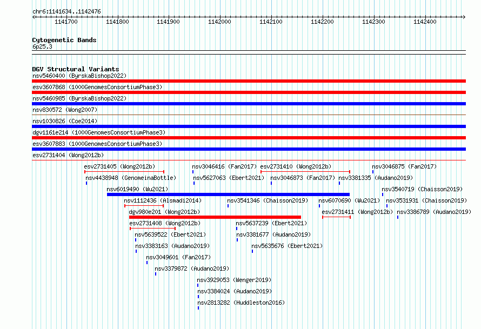
Task: Open esv3607868 (1000GenomesConsortiumPhase3) variant
Action: [x=97, y=87]
